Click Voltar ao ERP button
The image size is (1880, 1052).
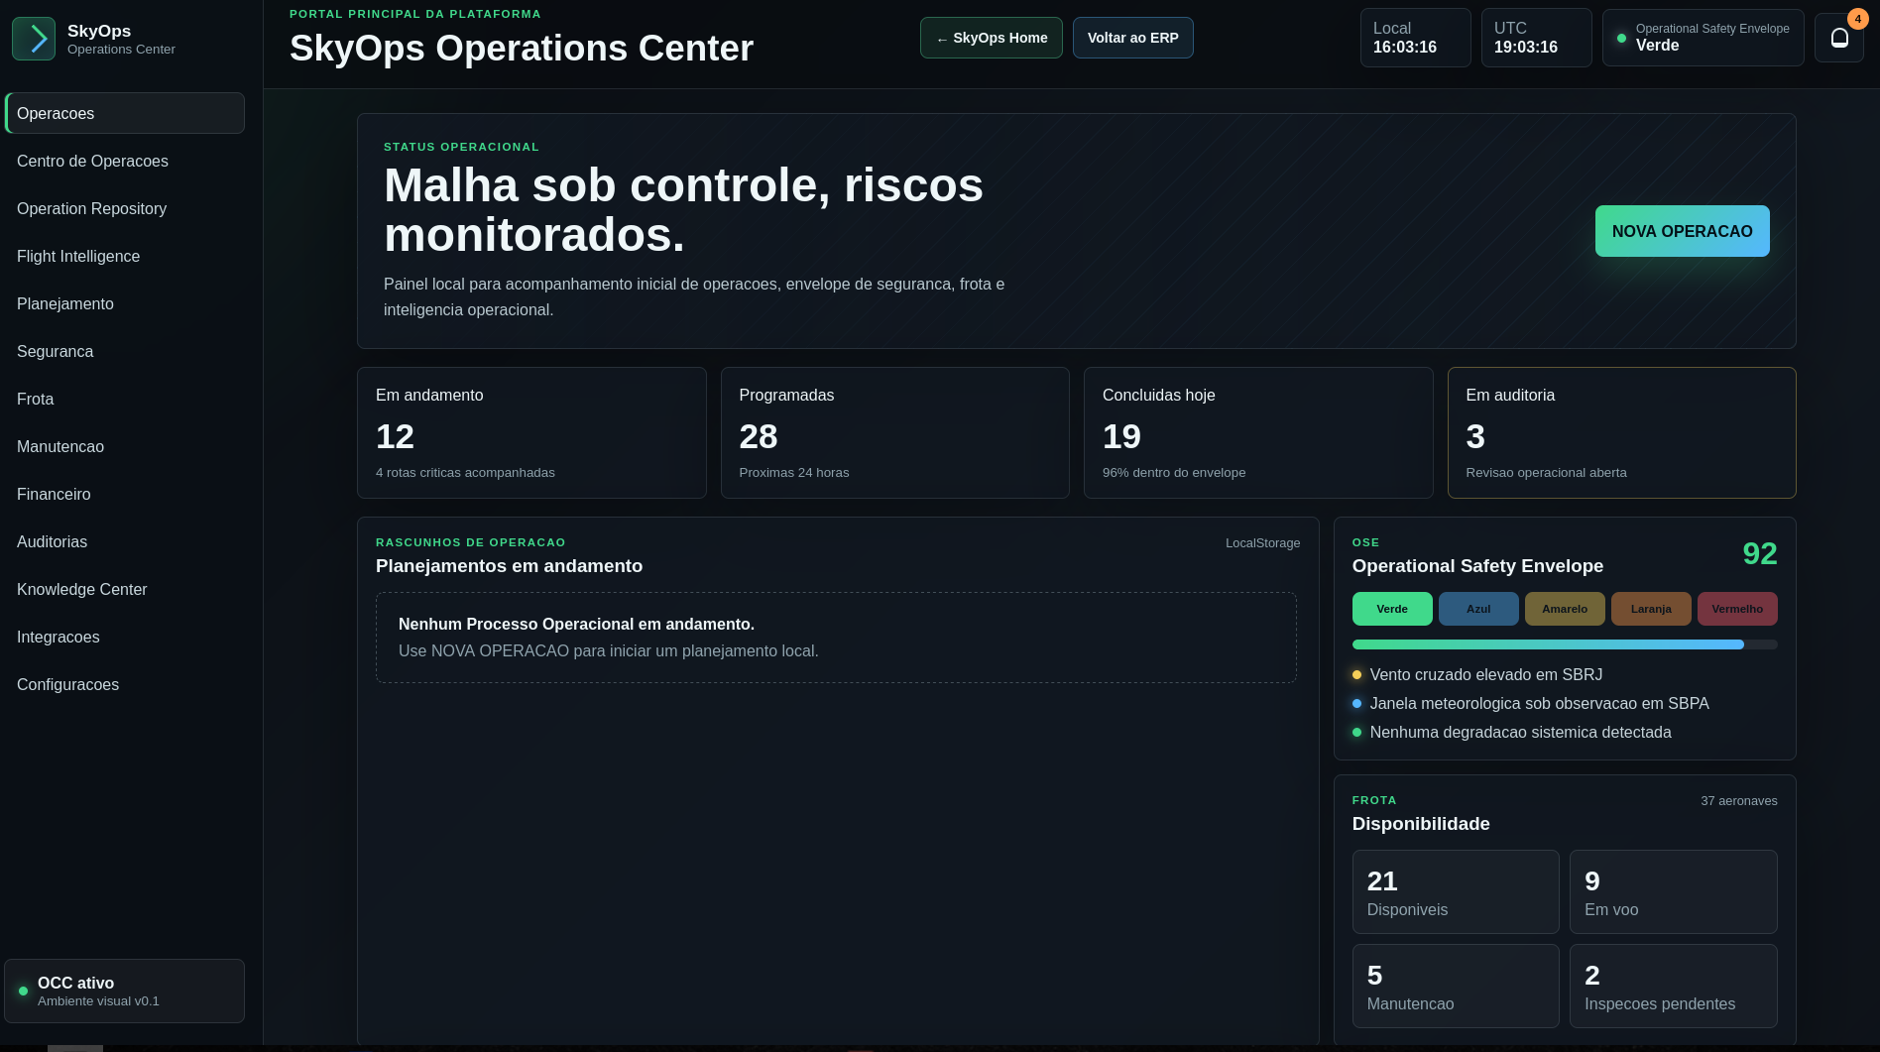click(x=1133, y=38)
